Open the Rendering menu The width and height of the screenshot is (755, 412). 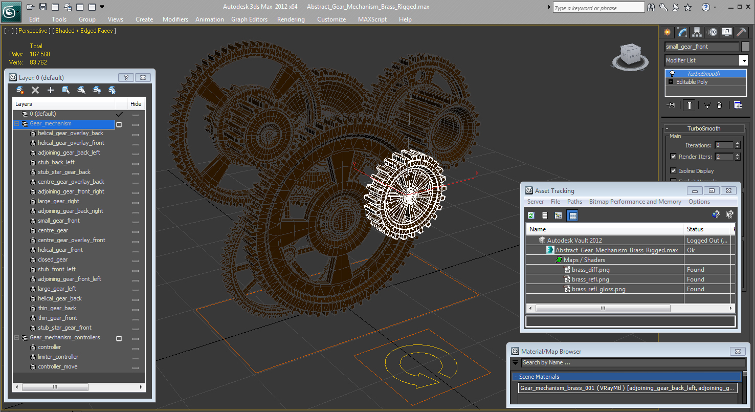tap(291, 19)
